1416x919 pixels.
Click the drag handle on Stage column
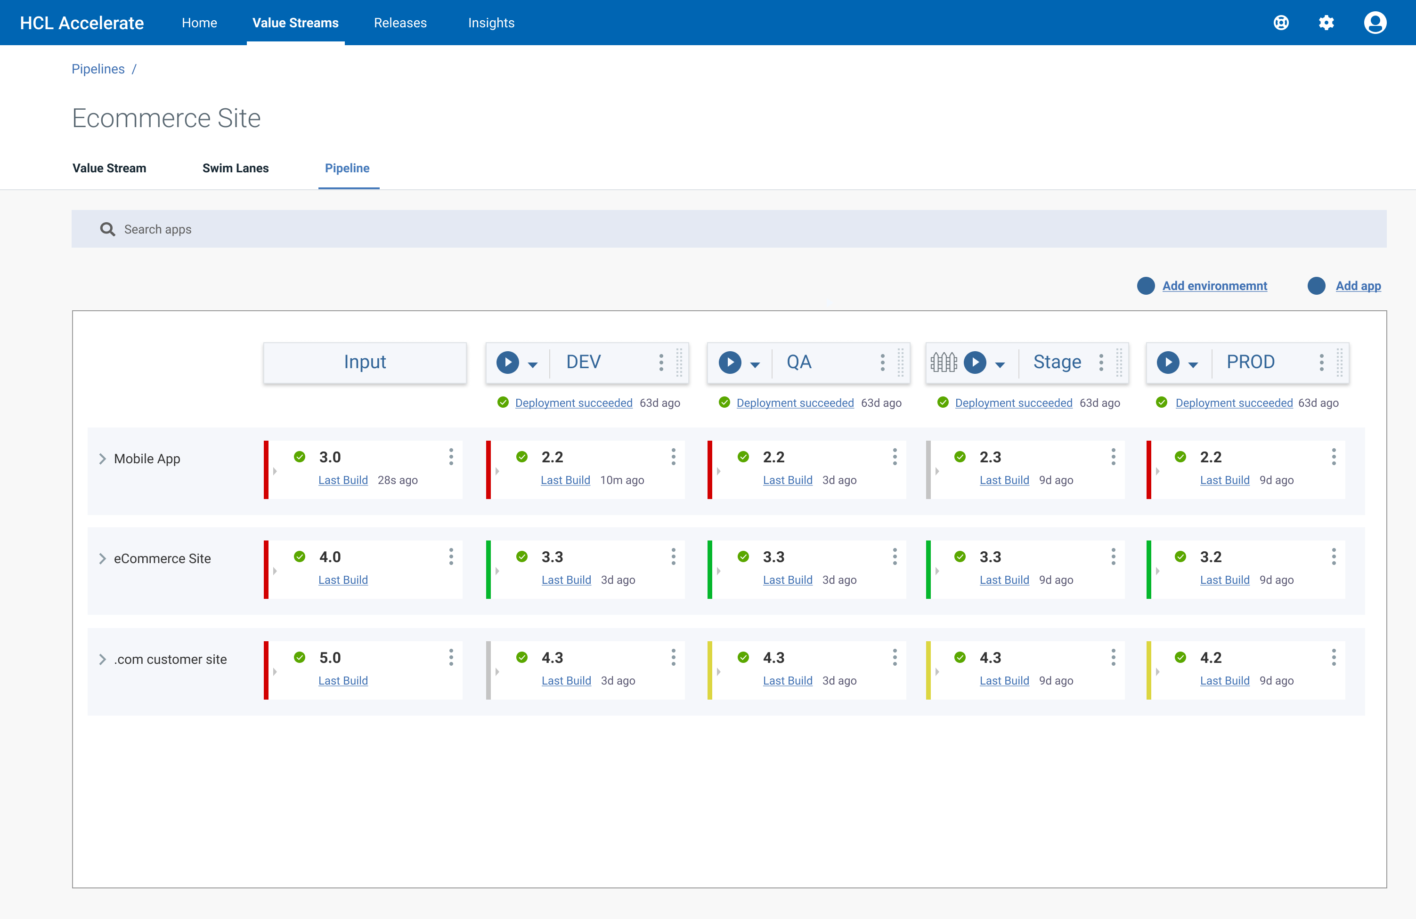(x=1119, y=362)
